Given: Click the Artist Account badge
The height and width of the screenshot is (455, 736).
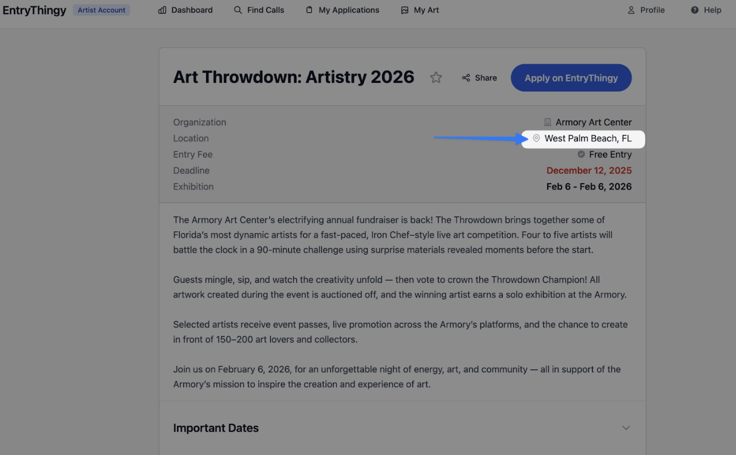Looking at the screenshot, I should point(101,10).
